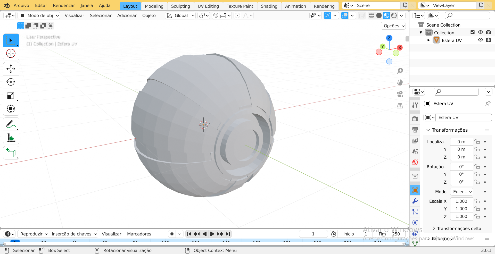Select the Add Cube tool

[x=11, y=153]
